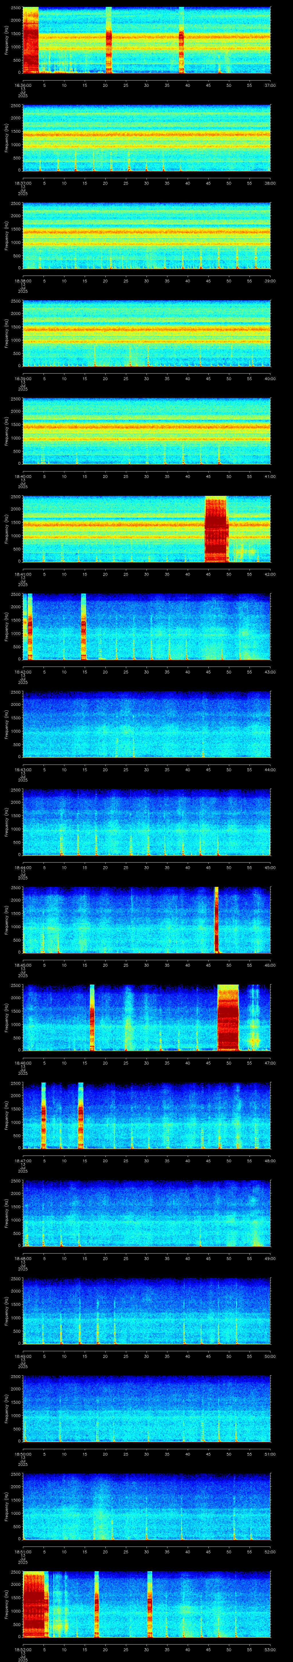Viewport: 293px width, 1662px height.
Task: Click the spectrogram panel starting at 18:44:00
Action: tap(147, 823)
